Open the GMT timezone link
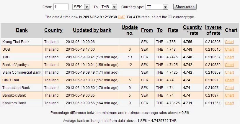This screenshot has height=124, width=240. coord(121,17)
